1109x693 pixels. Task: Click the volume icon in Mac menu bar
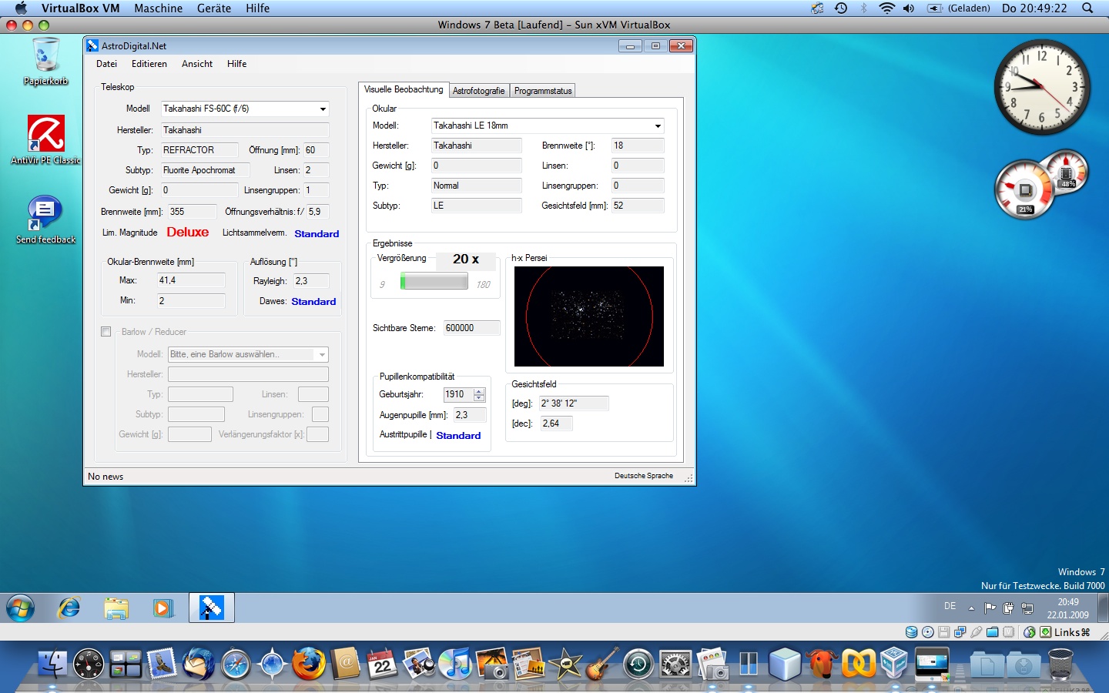pos(909,8)
